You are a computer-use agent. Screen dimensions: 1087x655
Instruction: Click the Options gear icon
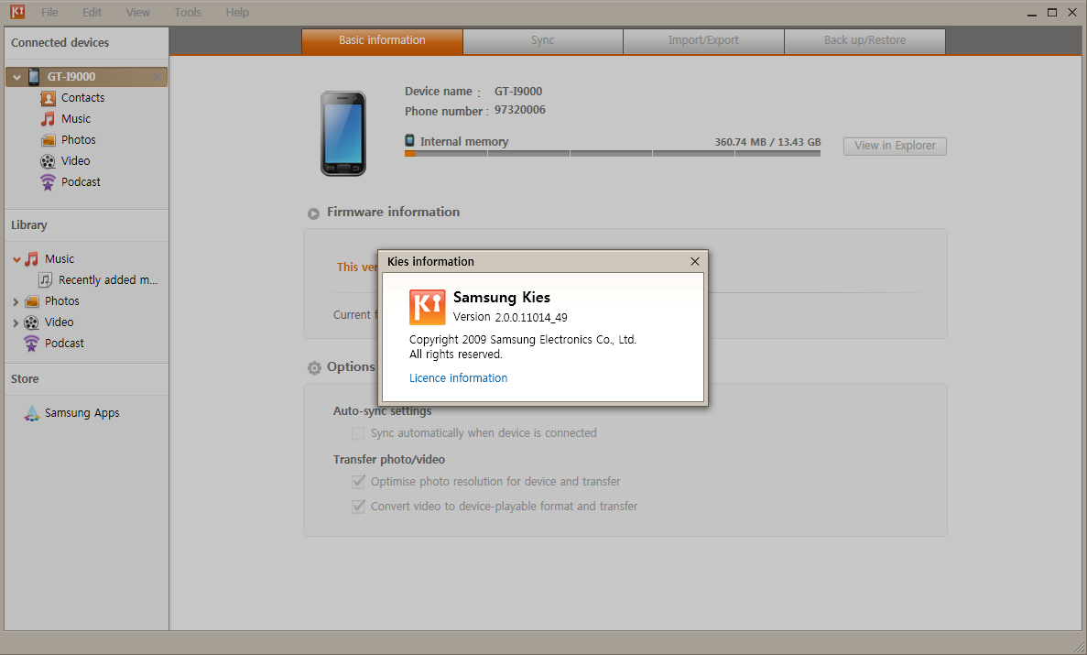(x=314, y=367)
